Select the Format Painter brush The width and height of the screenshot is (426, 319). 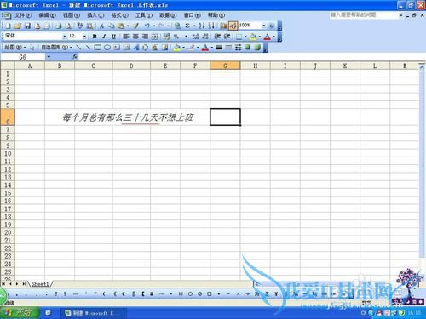pos(135,26)
